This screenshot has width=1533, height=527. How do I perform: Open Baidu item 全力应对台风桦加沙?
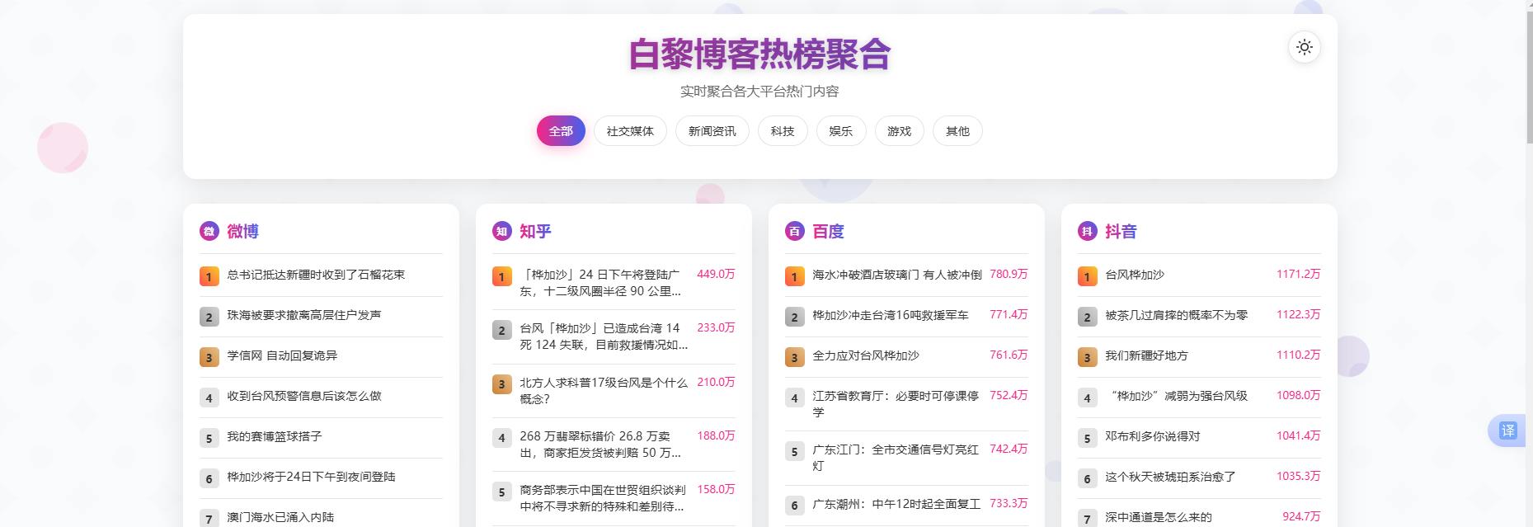[x=866, y=355]
